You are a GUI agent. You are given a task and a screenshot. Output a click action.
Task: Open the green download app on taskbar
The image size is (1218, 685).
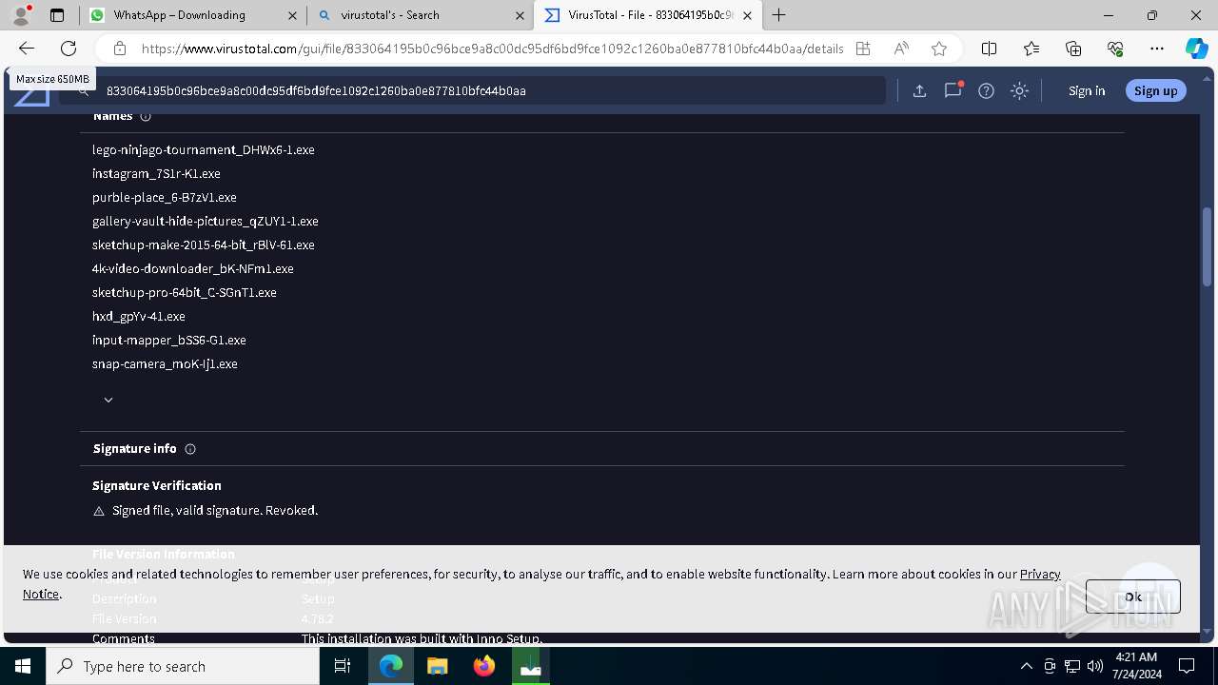click(531, 666)
